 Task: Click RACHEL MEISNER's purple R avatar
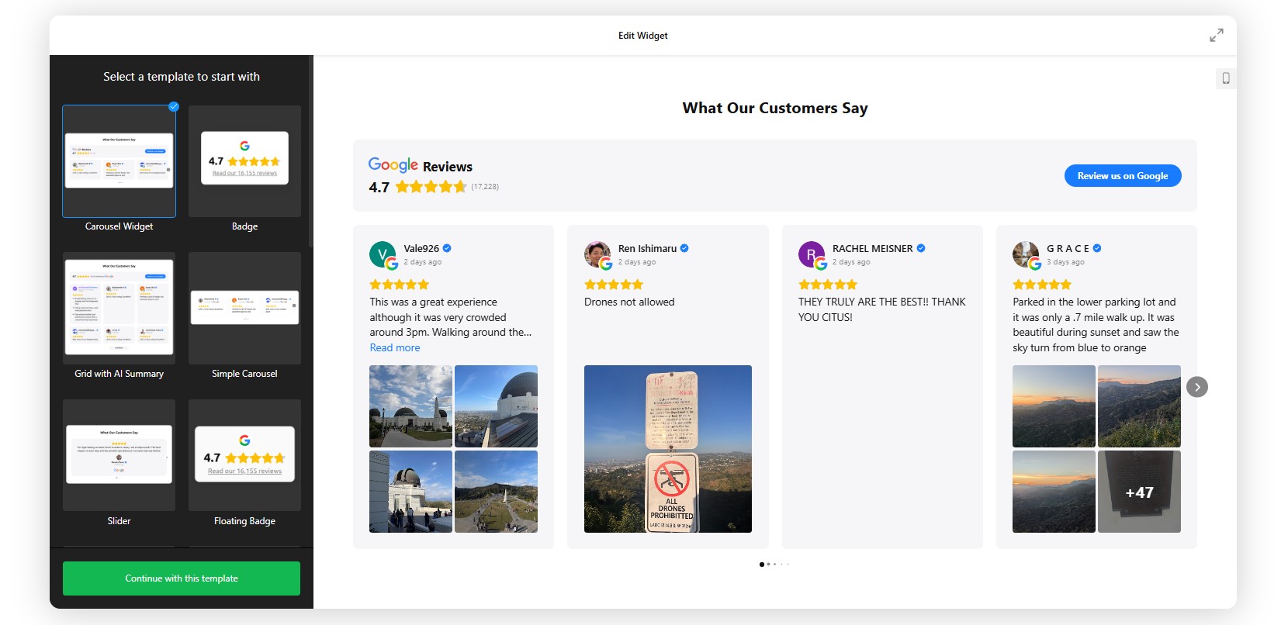pyautogui.click(x=812, y=255)
